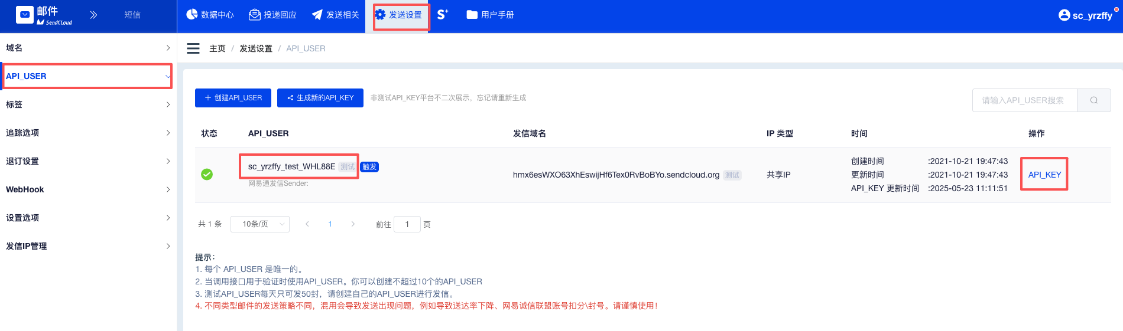This screenshot has width=1123, height=331.
Task: Open the 10条/页 page size dropdown
Action: [260, 224]
